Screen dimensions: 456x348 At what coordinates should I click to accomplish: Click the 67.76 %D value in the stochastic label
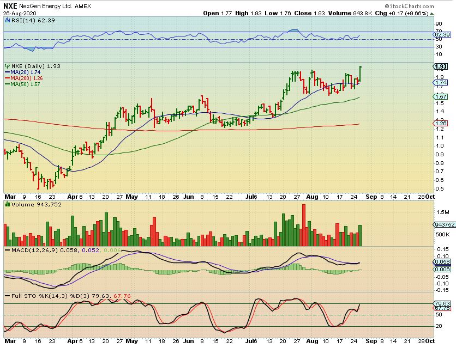tap(122, 296)
